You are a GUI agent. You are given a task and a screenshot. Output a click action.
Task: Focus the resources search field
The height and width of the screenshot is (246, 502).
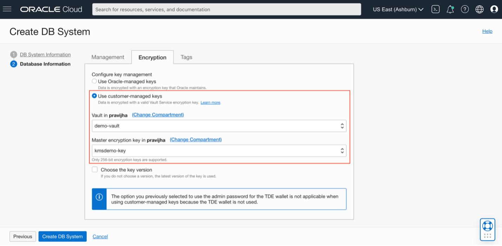(x=226, y=9)
